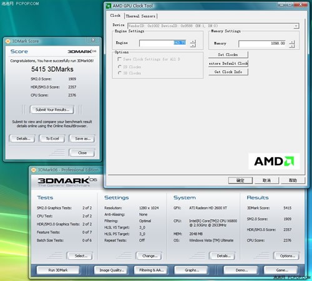The width and height of the screenshot is (312, 281).
Task: Click the Graphs button
Action: [x=191, y=270]
